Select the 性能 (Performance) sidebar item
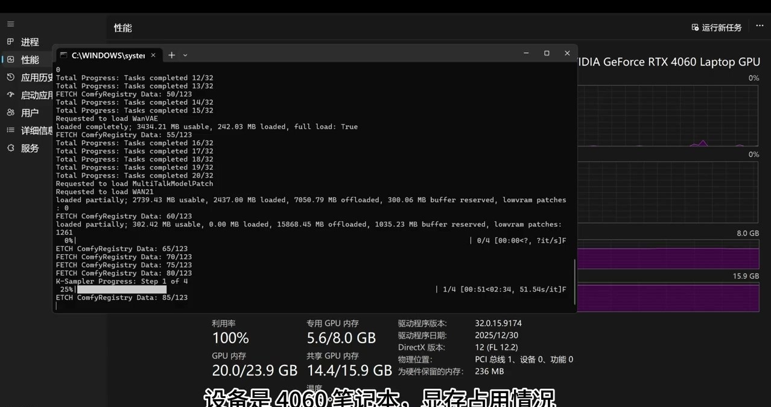This screenshot has height=407, width=771. tap(29, 60)
